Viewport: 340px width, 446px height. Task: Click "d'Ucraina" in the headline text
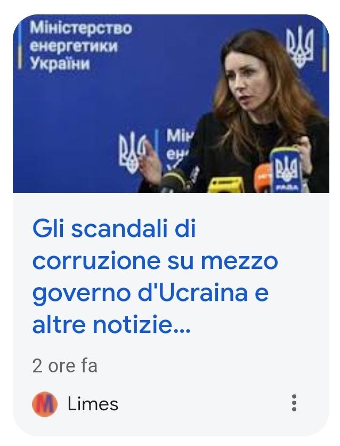pyautogui.click(x=192, y=293)
